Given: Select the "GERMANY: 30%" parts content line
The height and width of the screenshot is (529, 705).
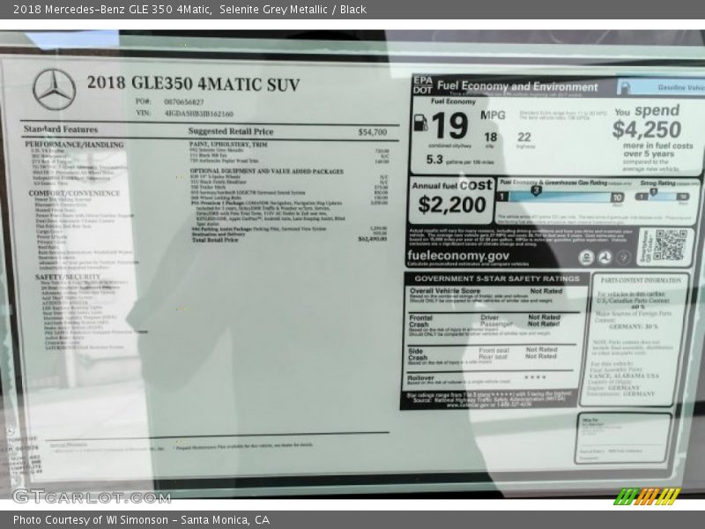Looking at the screenshot, I should point(633,326).
